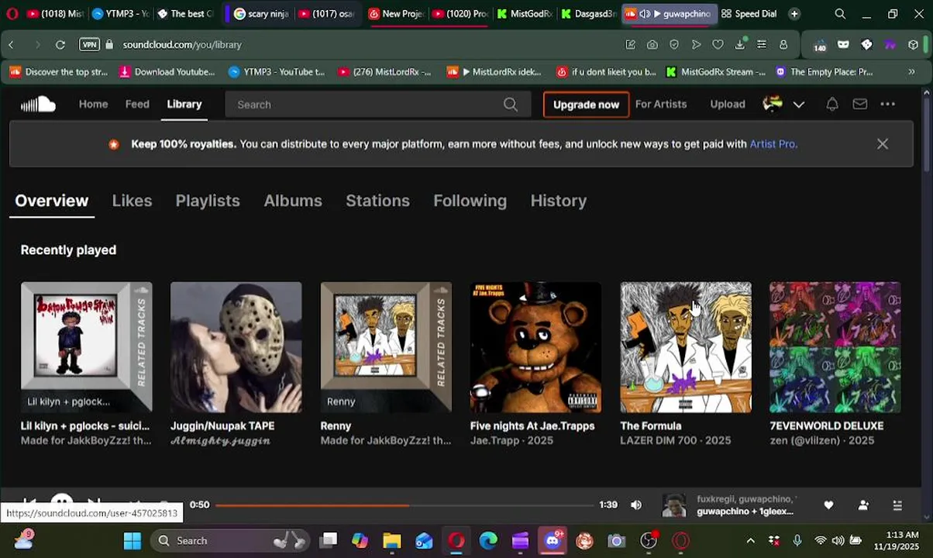The image size is (933, 558).
Task: Switch to the Playlists tab
Action: click(208, 201)
